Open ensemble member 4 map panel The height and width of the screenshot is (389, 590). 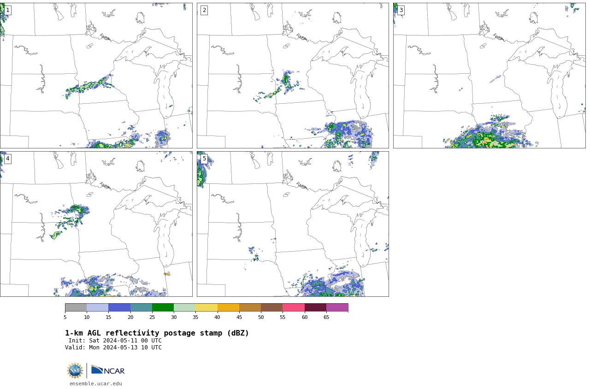click(96, 224)
